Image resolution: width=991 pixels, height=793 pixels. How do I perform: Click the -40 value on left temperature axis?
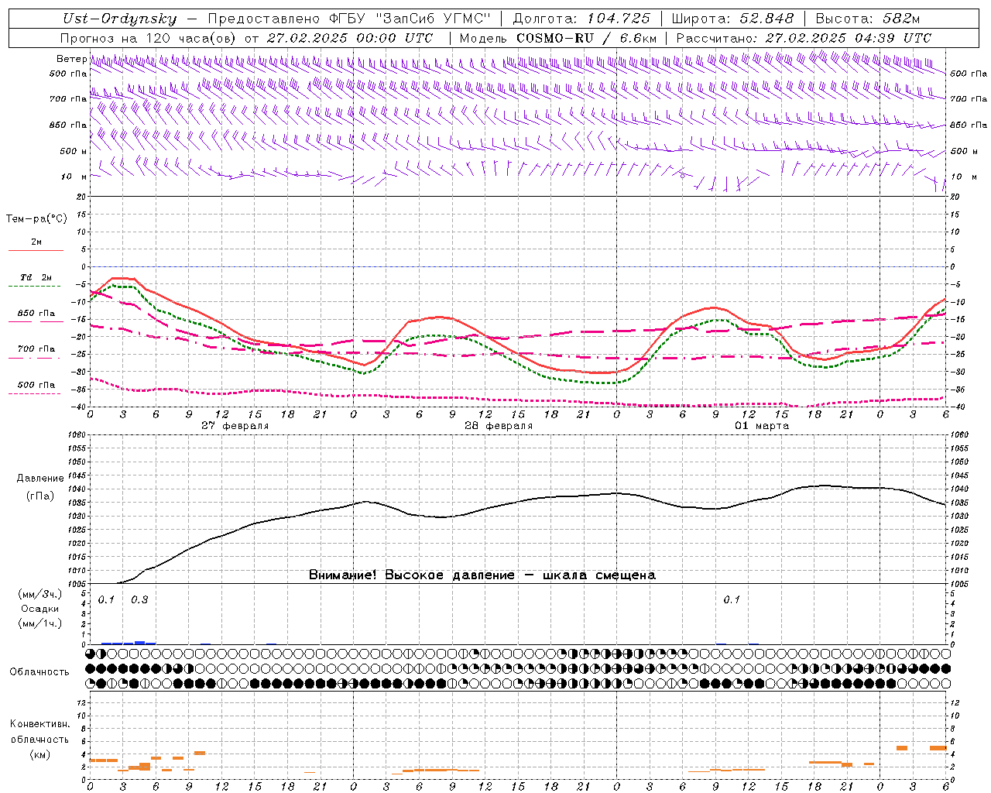[80, 407]
